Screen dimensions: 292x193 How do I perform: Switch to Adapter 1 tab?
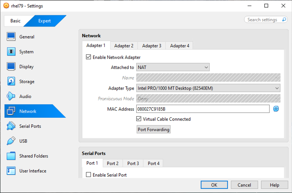coord(96,45)
